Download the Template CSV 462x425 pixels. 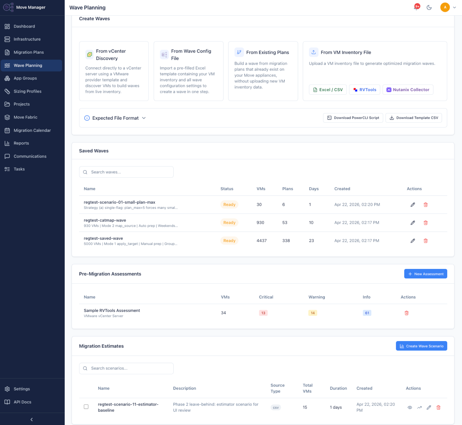click(413, 118)
